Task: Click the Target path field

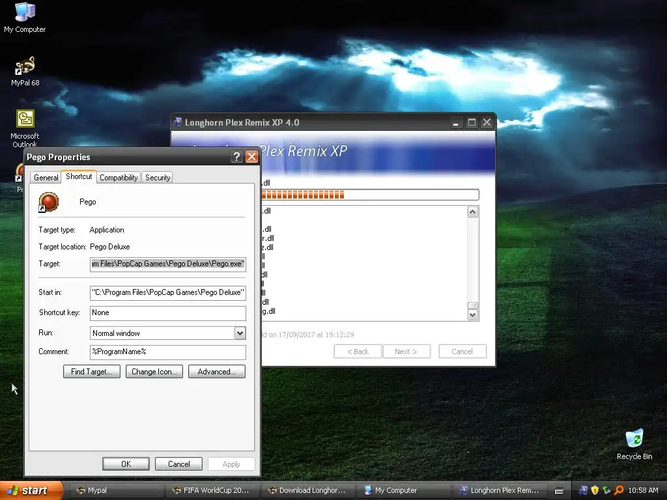Action: (x=167, y=264)
